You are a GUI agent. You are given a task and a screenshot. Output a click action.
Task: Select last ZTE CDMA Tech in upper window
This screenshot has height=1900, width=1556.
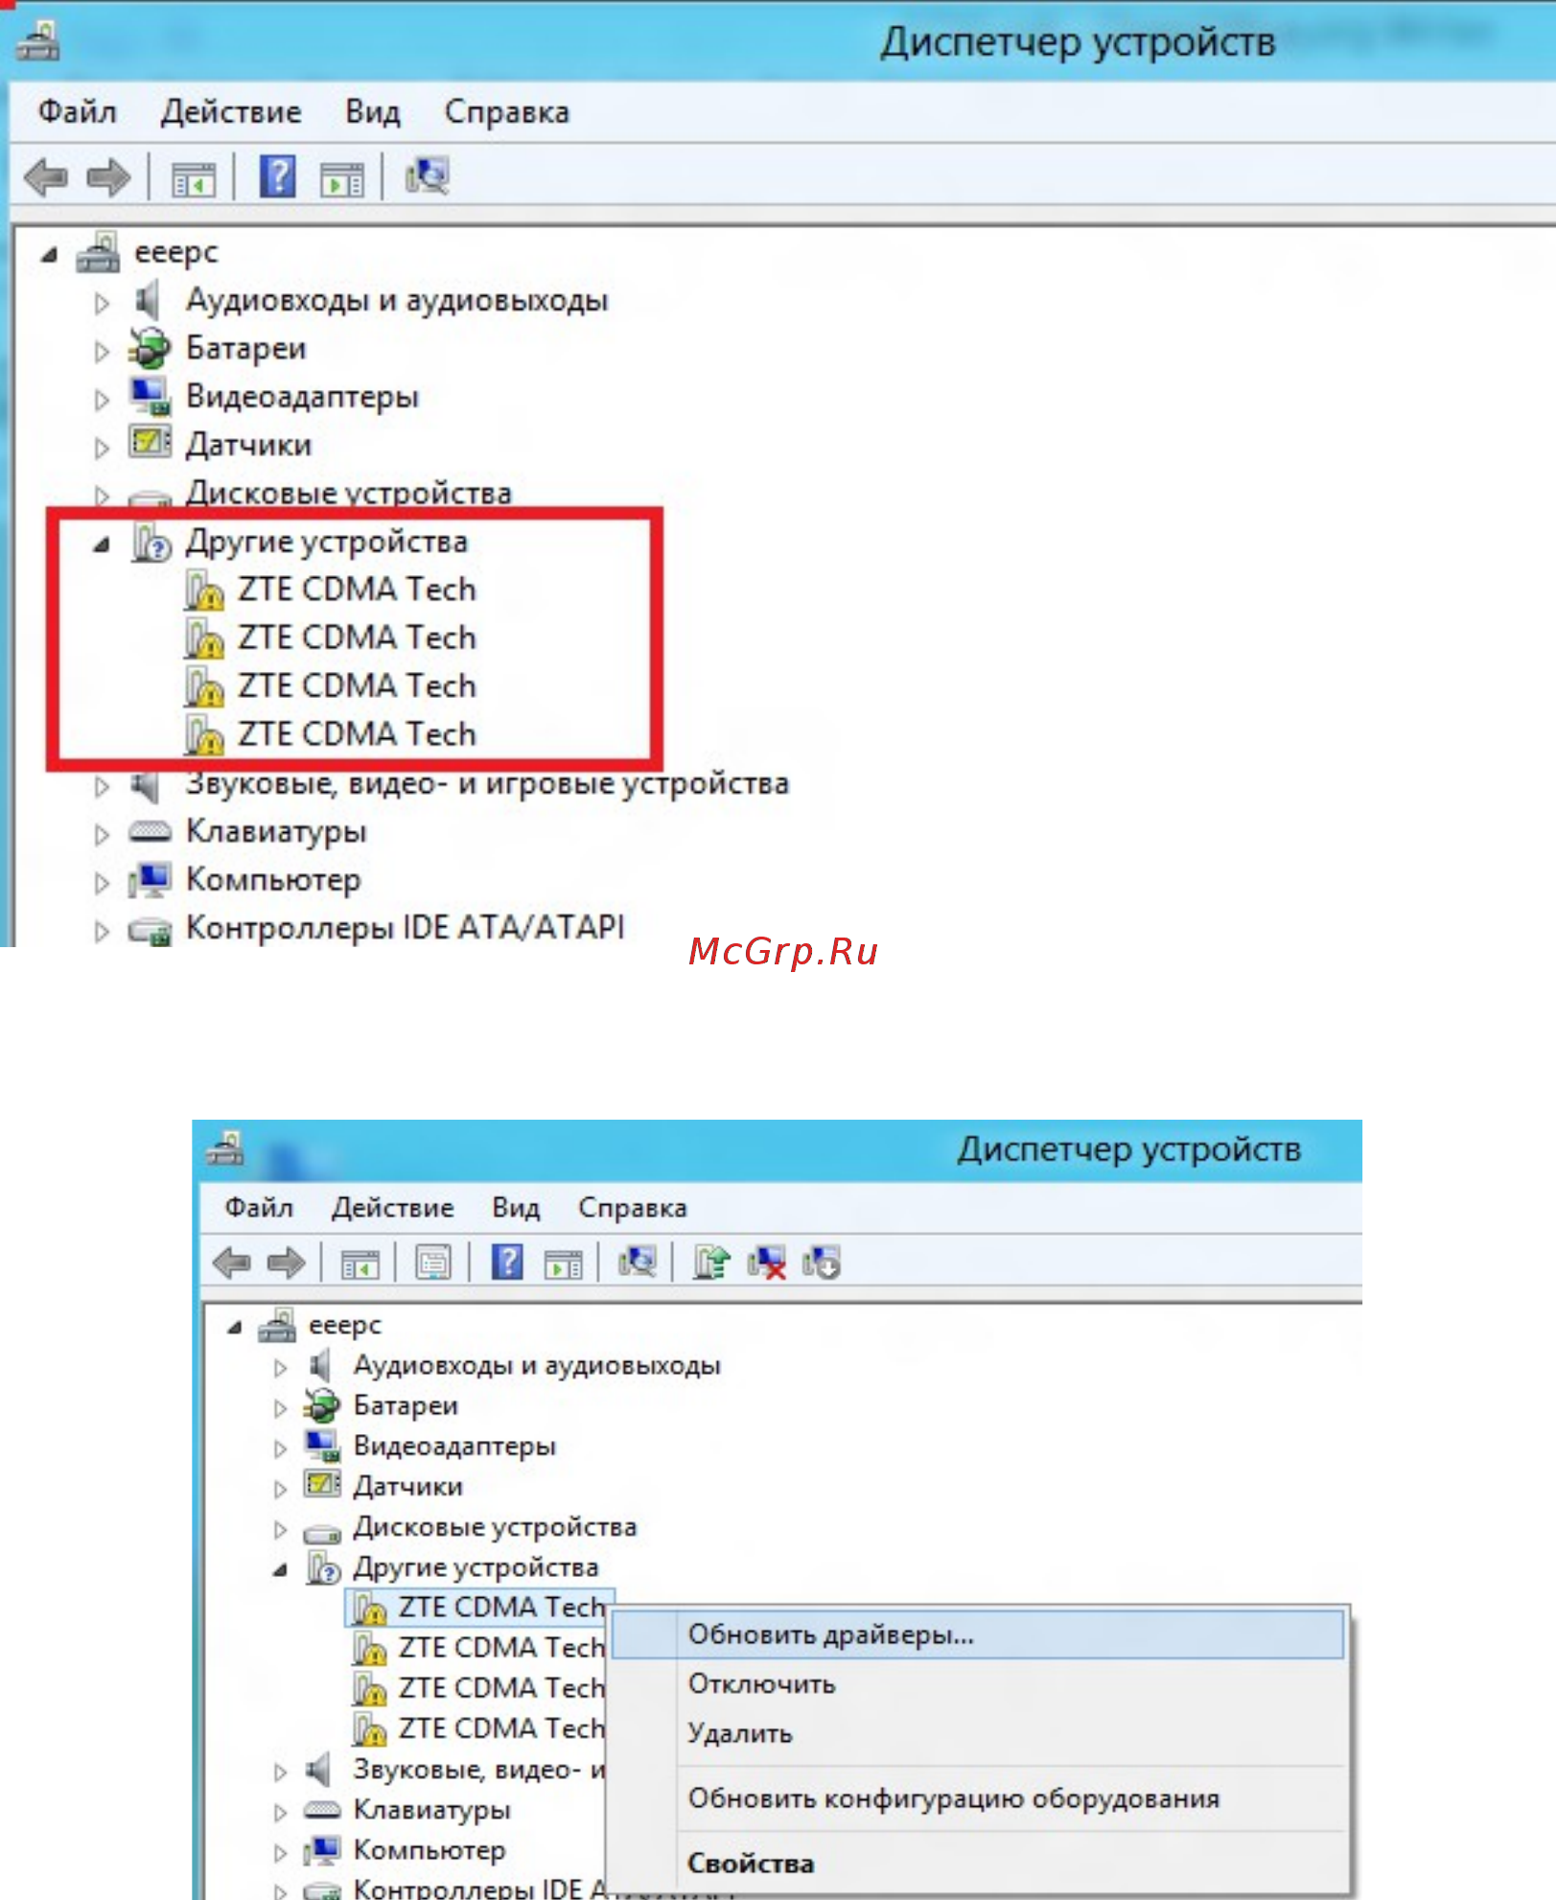(x=357, y=733)
